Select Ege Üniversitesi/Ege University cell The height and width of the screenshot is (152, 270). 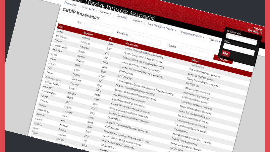pos(128,103)
